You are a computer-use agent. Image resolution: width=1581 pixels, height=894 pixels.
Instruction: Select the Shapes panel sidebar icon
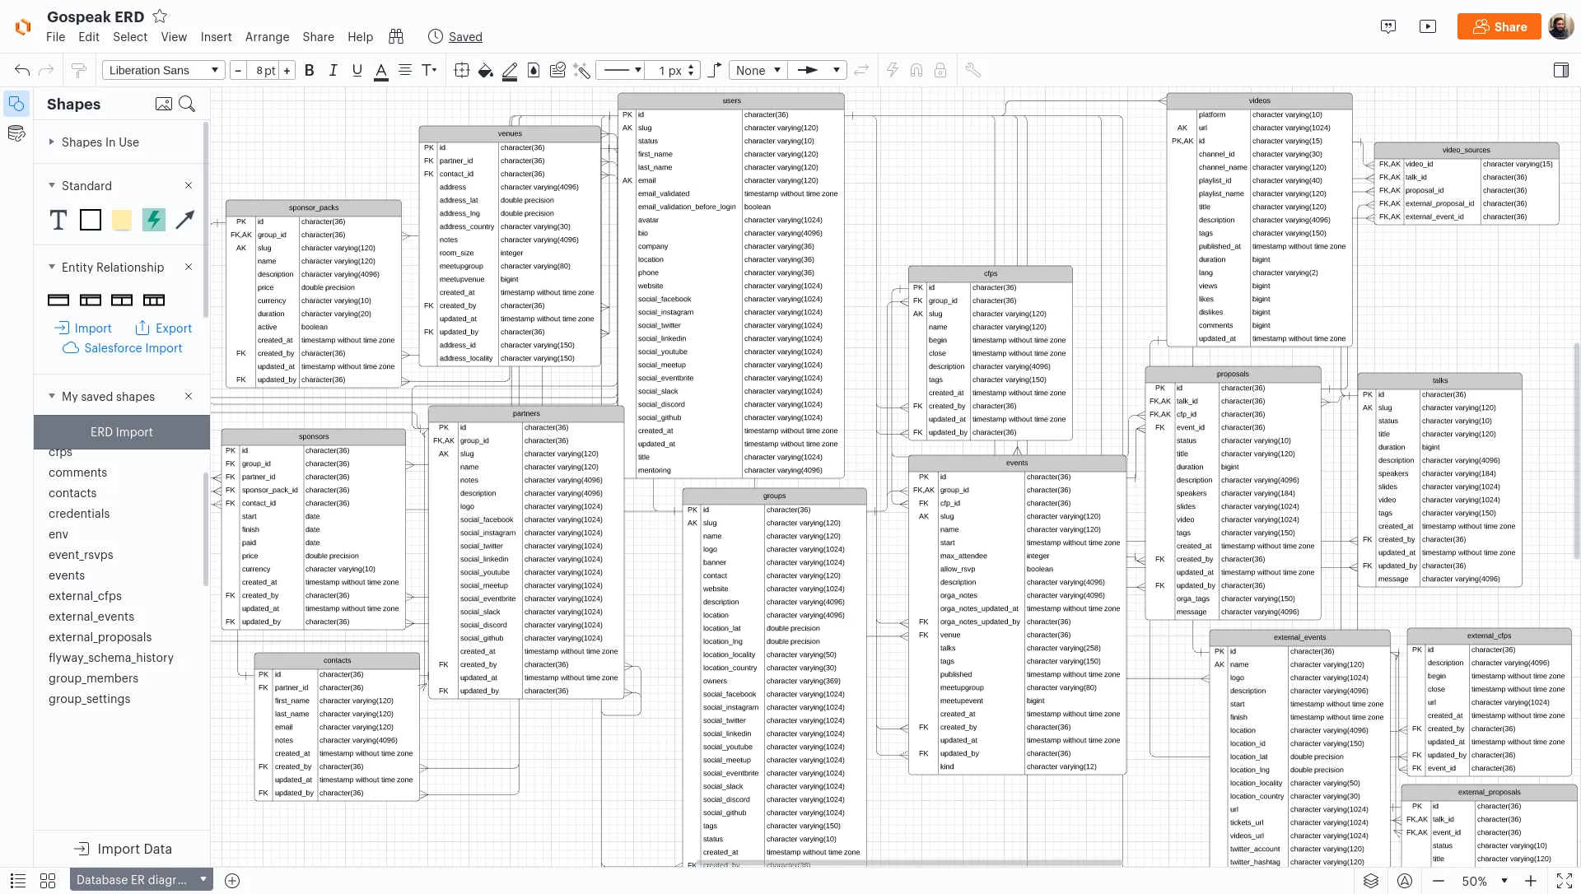click(16, 104)
